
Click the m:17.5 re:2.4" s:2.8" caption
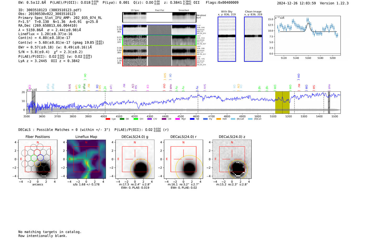[x=135, y=184]
